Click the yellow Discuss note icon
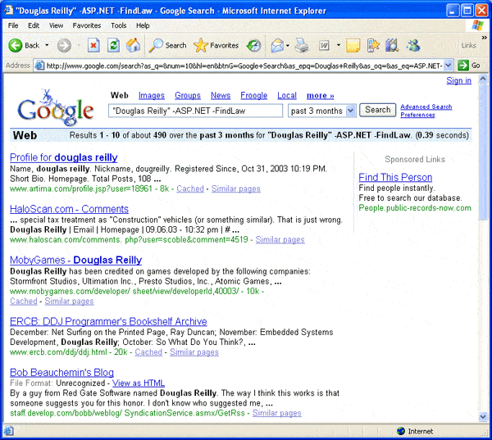This screenshot has height=440, width=492. [x=353, y=46]
